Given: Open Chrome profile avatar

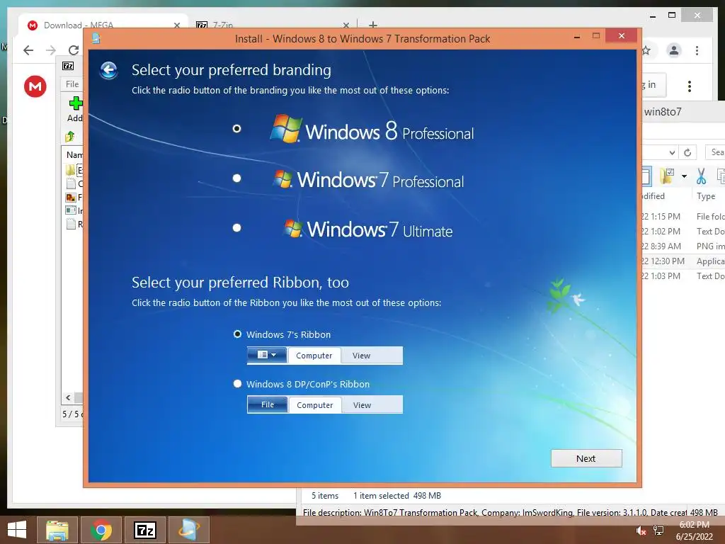Looking at the screenshot, I should [674, 50].
